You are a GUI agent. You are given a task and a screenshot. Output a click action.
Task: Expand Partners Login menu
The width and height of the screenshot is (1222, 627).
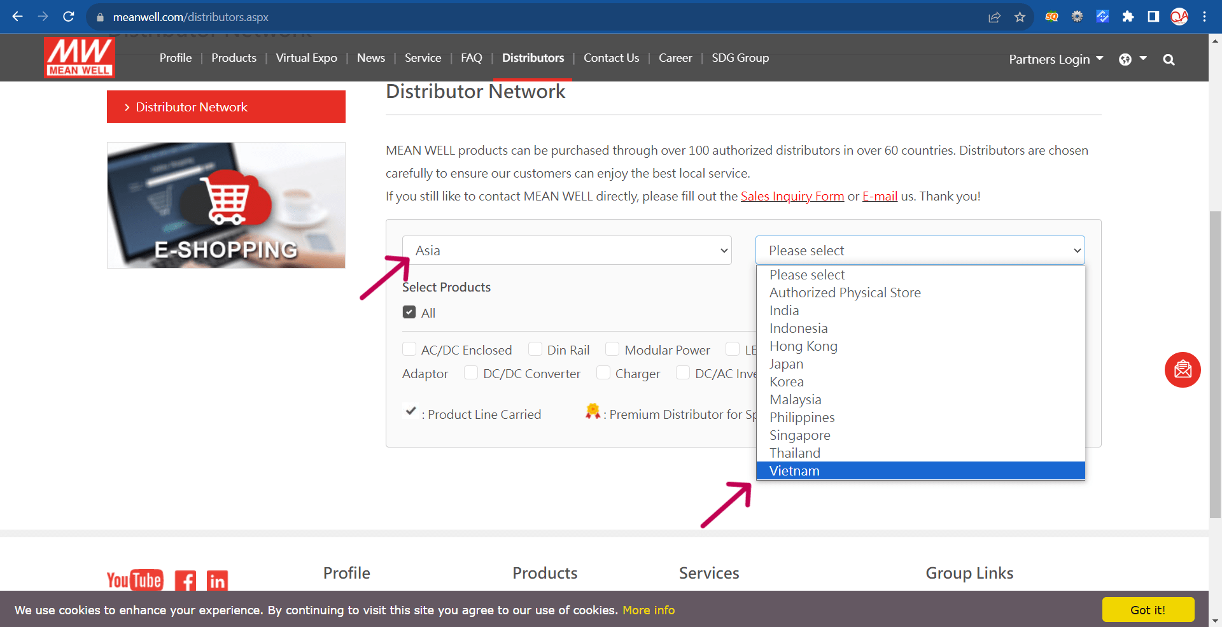click(x=1056, y=59)
